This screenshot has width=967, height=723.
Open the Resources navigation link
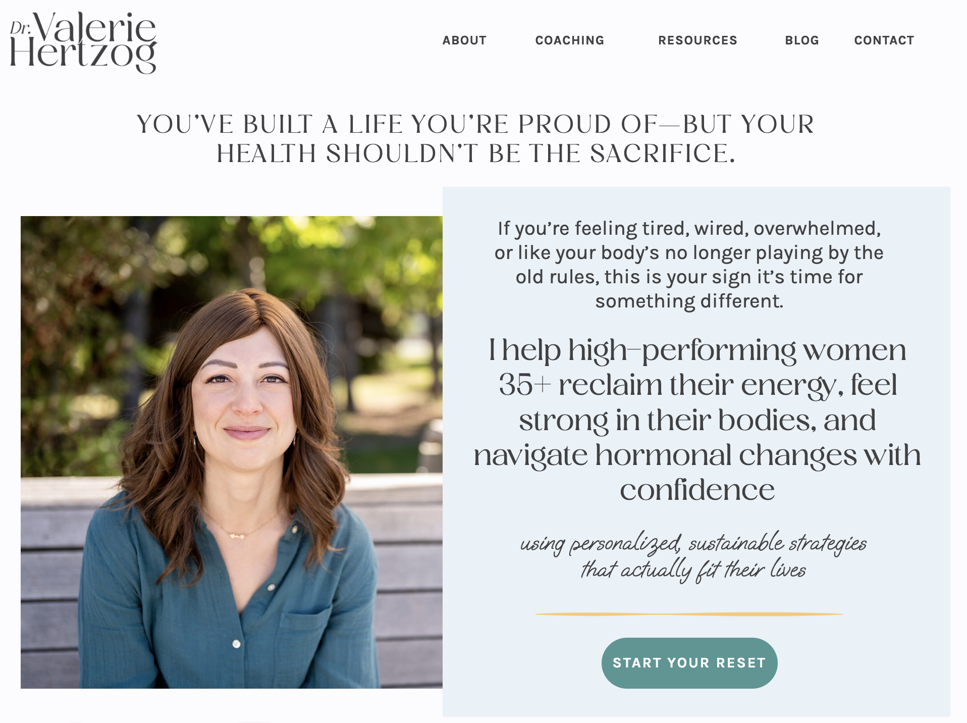[697, 40]
